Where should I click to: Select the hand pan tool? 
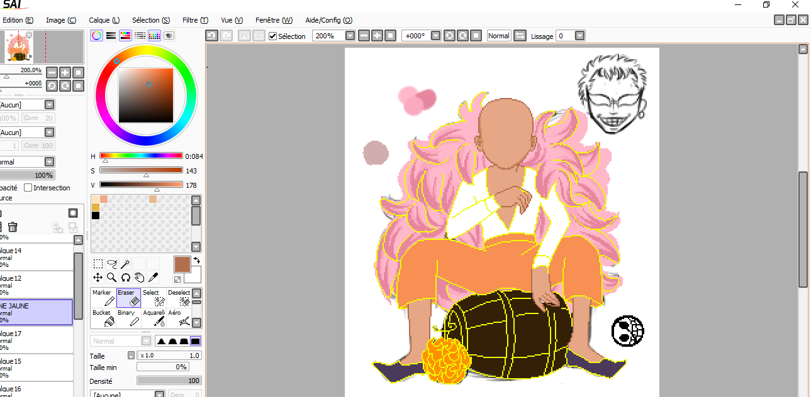tap(139, 277)
